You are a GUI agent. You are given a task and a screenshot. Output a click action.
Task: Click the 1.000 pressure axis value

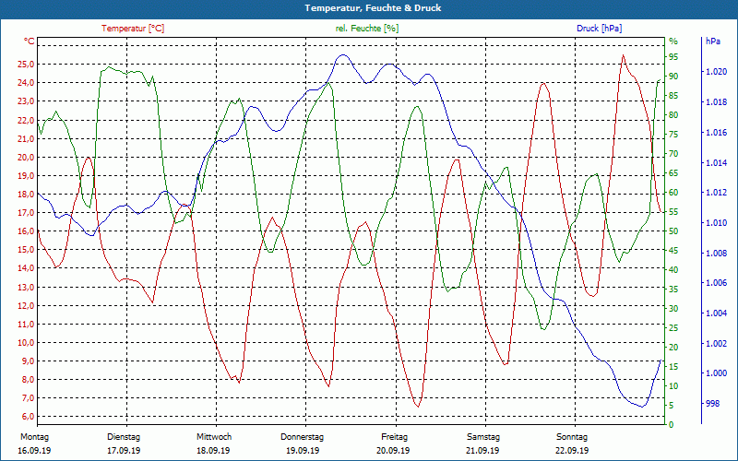(717, 373)
